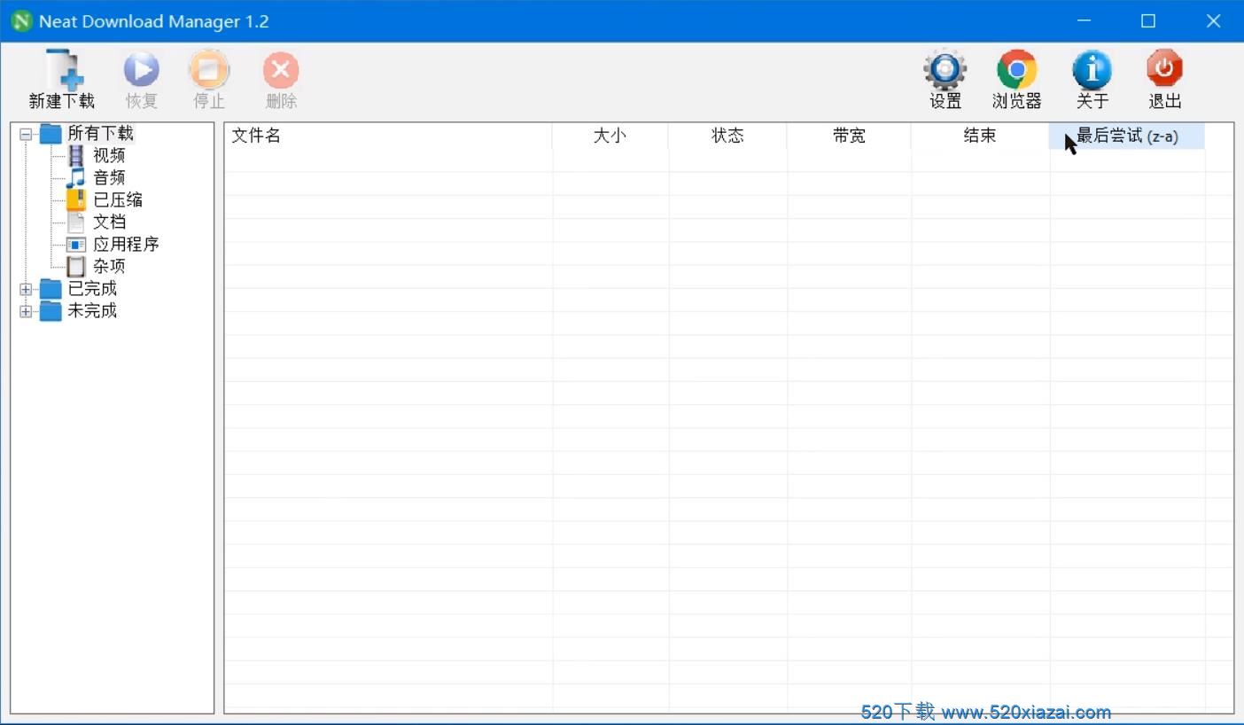Toggle 最后尝试 (z-a) column sort order
The height and width of the screenshot is (725, 1244).
tap(1127, 136)
